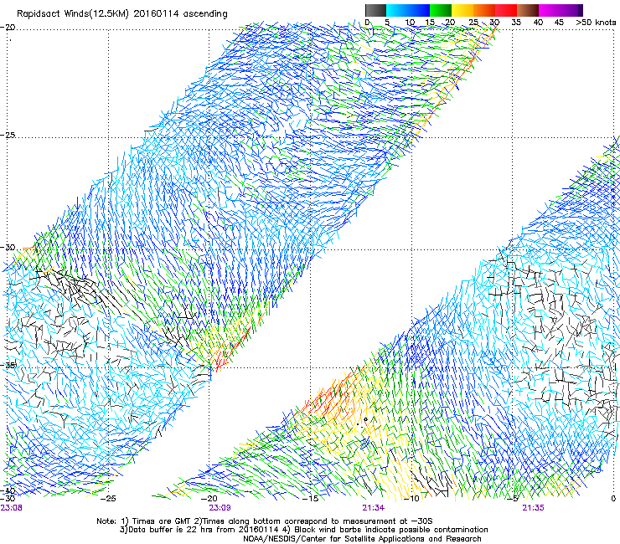
Task: Click the small black circle marker in yellow winds
Action: tap(366, 419)
